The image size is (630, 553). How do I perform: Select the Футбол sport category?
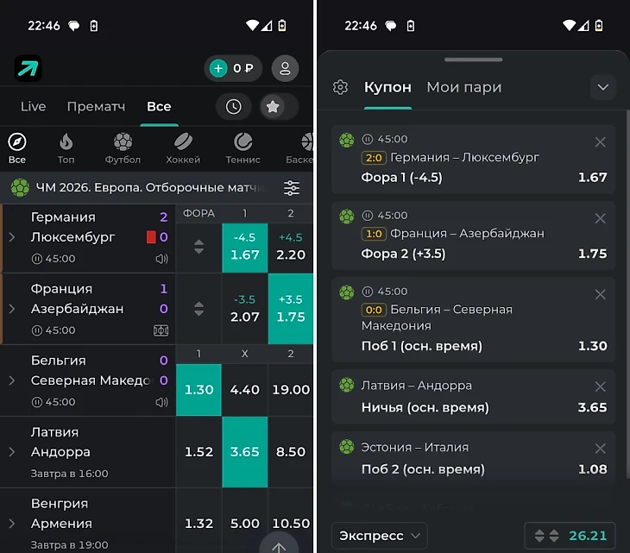point(123,148)
